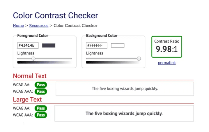
Task: Open the Home breadcrumb link
Action: click(x=18, y=25)
